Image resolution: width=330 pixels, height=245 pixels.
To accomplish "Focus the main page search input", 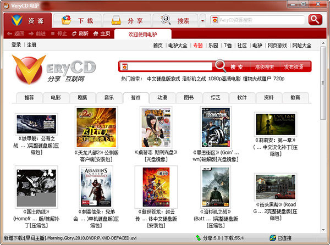I will 170,67.
